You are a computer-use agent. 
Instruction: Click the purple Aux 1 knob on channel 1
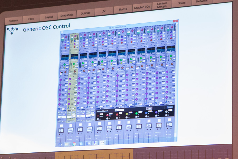pyautogui.click(x=61, y=80)
